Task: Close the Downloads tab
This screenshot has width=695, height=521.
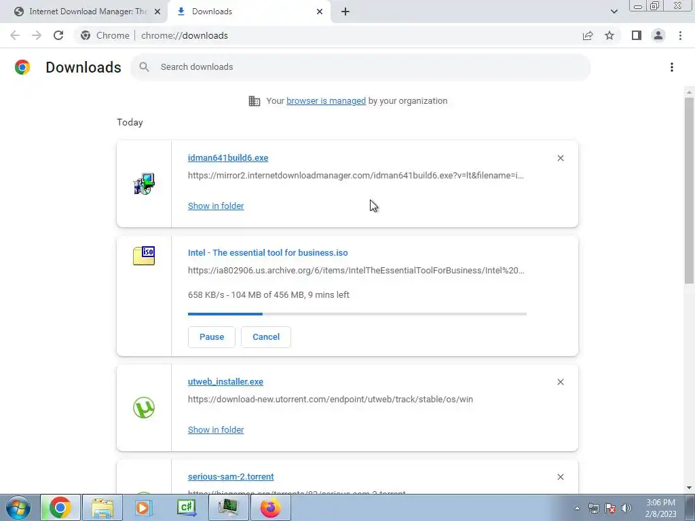Action: coord(320,12)
